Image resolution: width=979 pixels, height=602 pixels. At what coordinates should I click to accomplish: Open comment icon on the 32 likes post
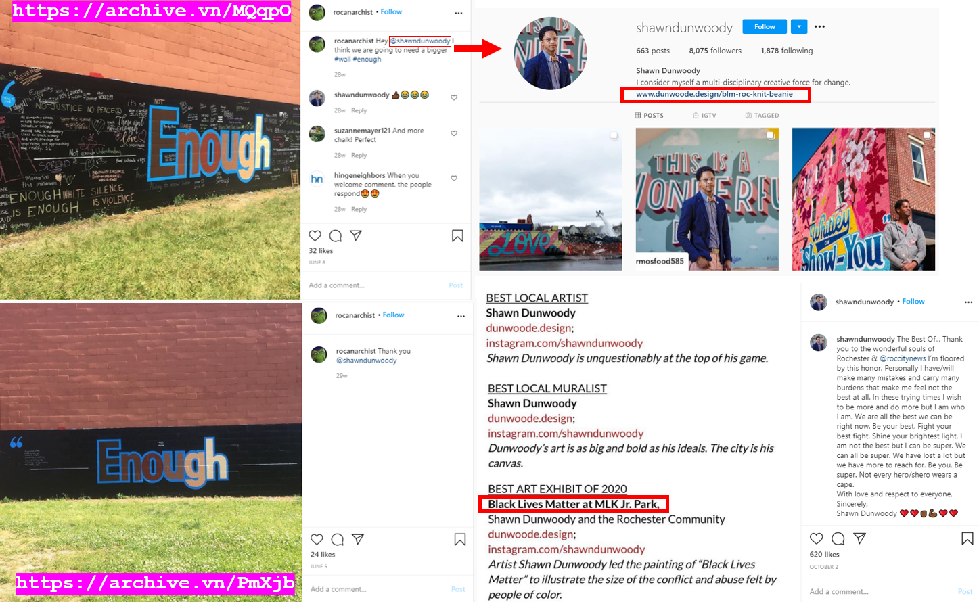335,236
